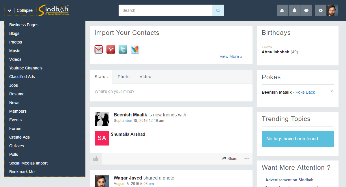Share Beenish Maalik's post
Viewport: 346px width, 187px height.
click(230, 158)
